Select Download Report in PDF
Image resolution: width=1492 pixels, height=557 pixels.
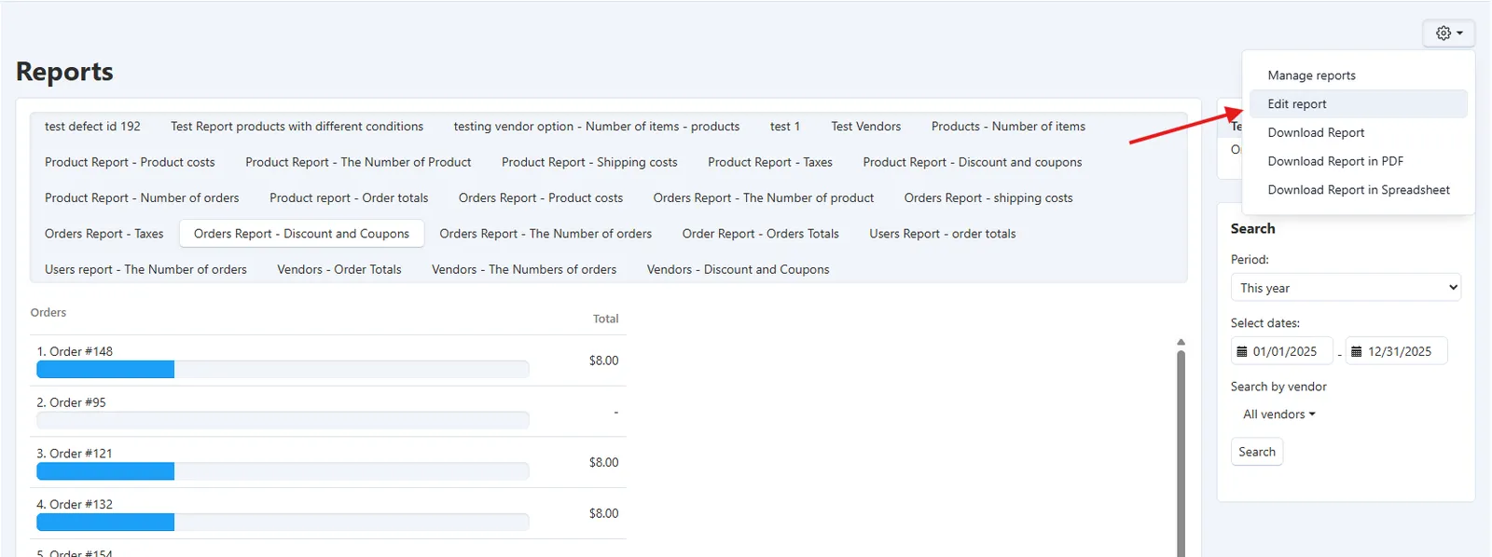pyautogui.click(x=1335, y=161)
